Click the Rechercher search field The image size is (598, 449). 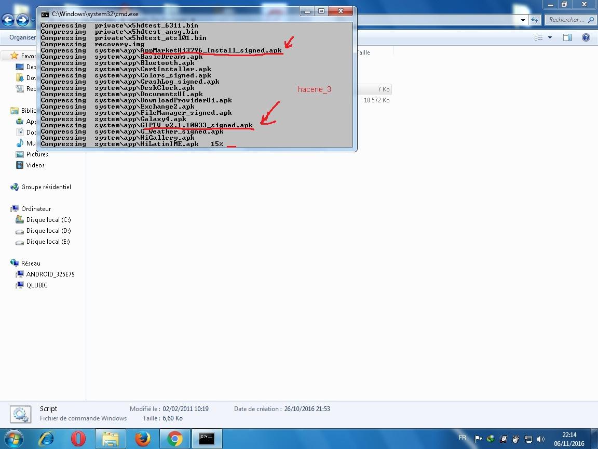566,20
